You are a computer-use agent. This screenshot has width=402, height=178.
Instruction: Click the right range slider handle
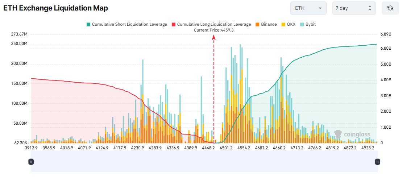[x=378, y=162]
